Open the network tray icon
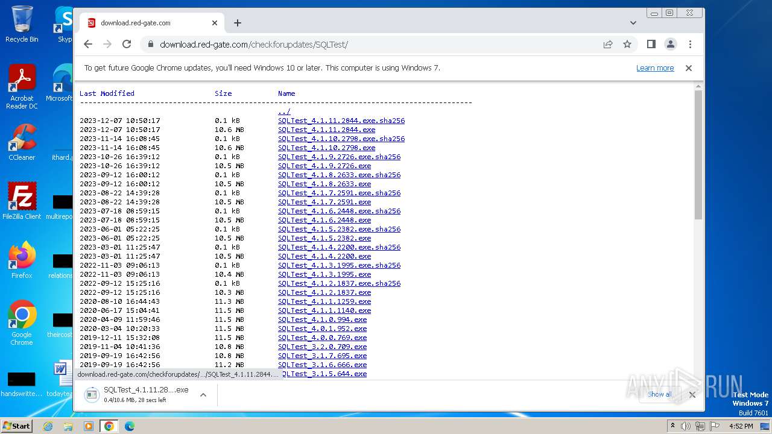Image resolution: width=772 pixels, height=434 pixels. point(700,426)
